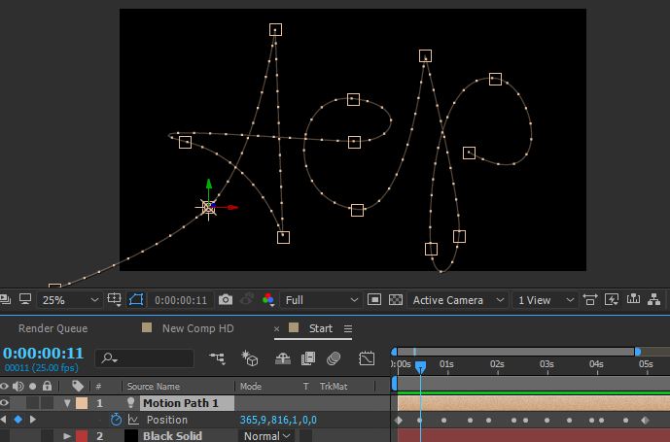The width and height of the screenshot is (670, 442).
Task: Open the 1 View layout dropdown
Action: click(x=546, y=300)
